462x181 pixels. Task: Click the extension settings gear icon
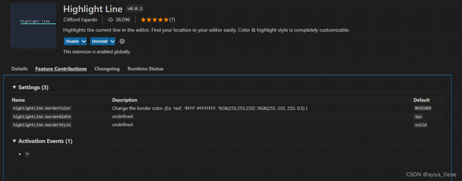(122, 41)
